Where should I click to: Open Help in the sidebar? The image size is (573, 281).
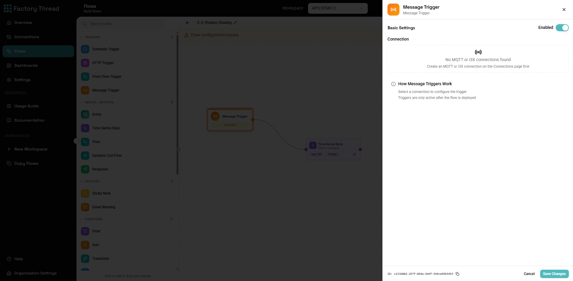tap(38, 259)
